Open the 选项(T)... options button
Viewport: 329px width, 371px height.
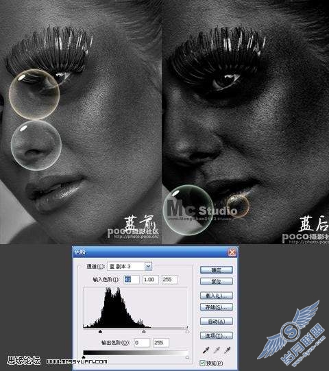coord(217,335)
